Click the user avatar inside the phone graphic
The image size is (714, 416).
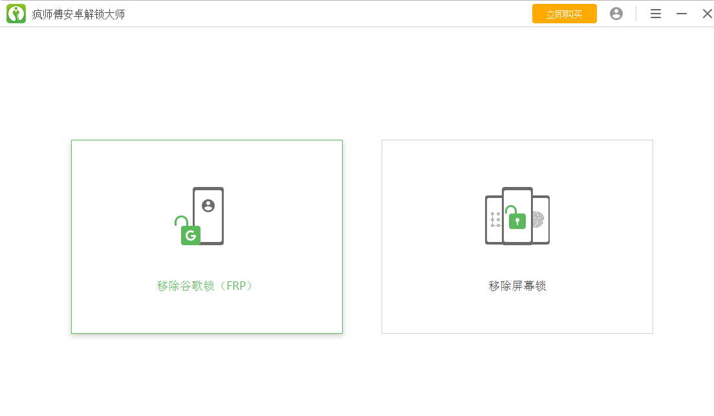point(208,206)
